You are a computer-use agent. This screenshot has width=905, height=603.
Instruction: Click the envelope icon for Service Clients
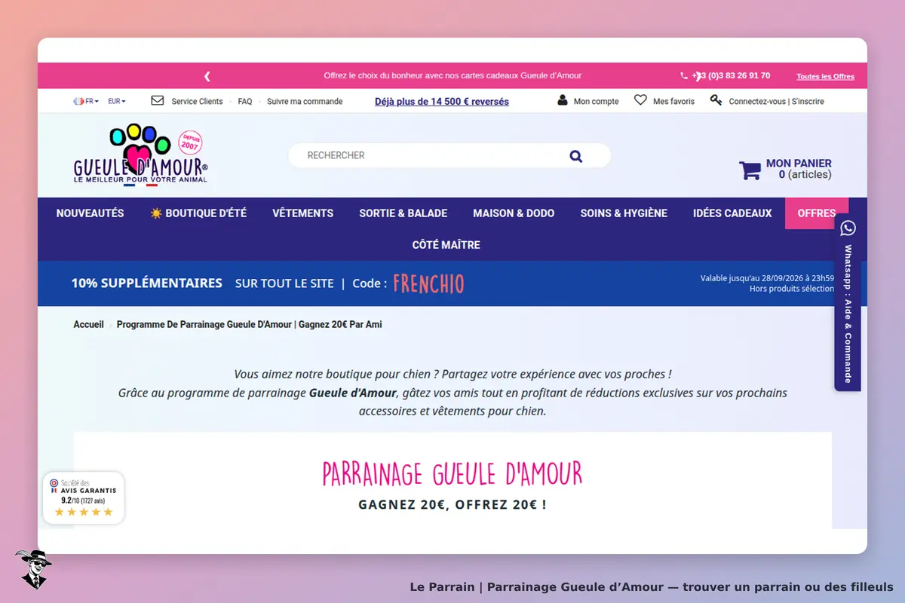point(158,100)
